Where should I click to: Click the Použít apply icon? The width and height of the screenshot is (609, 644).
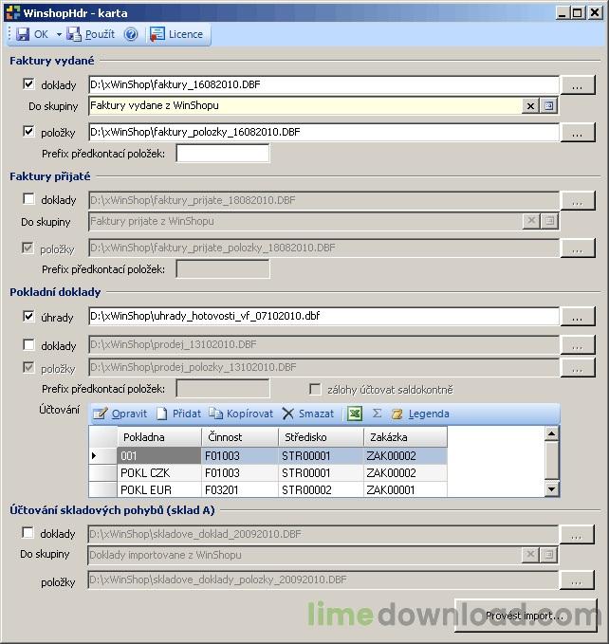(74, 34)
